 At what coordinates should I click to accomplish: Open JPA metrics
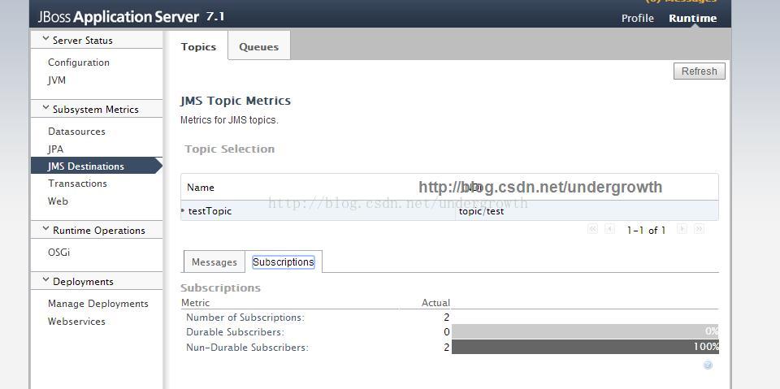[x=56, y=149]
